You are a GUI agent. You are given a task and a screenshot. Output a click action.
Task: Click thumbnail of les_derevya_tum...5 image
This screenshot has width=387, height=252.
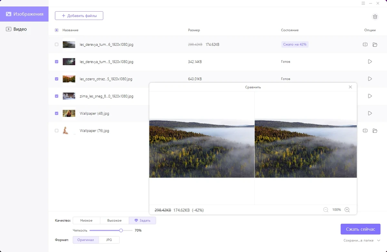click(x=69, y=62)
